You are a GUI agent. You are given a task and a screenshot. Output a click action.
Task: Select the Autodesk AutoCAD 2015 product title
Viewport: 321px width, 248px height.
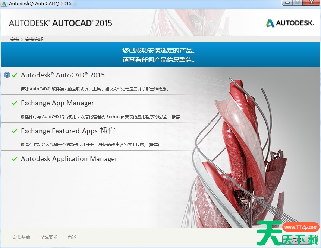63,75
